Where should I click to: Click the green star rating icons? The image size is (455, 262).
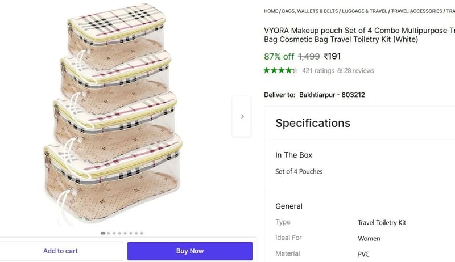click(x=280, y=70)
